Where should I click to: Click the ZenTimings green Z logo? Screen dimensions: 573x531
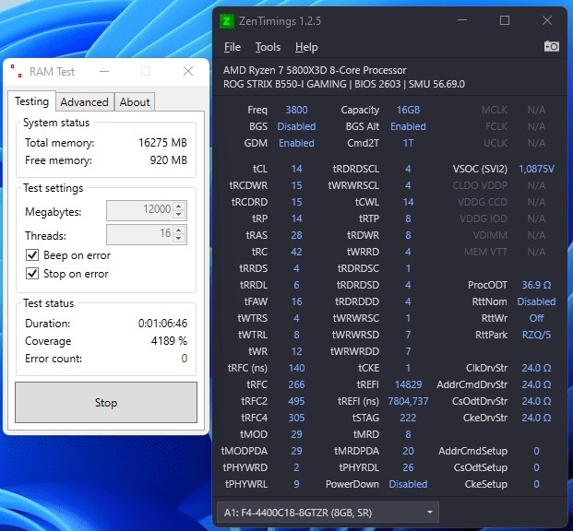(227, 21)
